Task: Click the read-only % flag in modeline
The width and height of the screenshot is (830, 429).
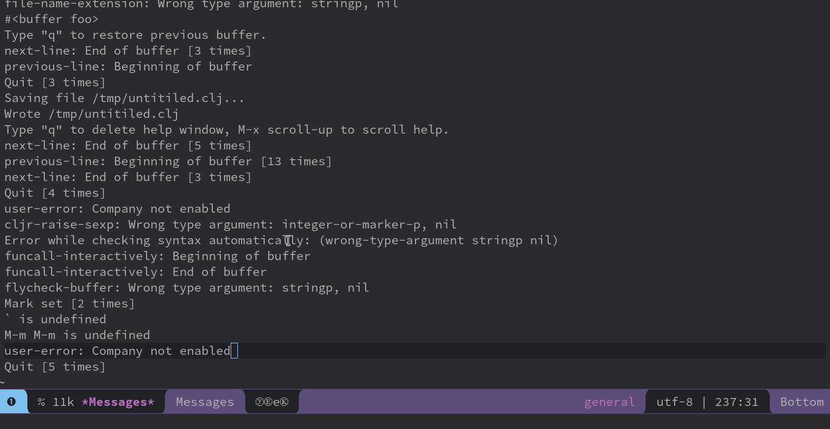Action: (41, 402)
